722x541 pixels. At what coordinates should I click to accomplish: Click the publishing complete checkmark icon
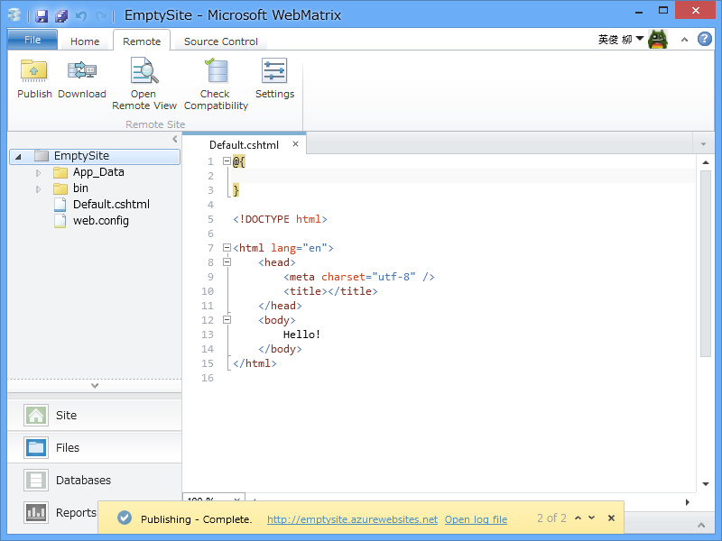click(x=125, y=518)
